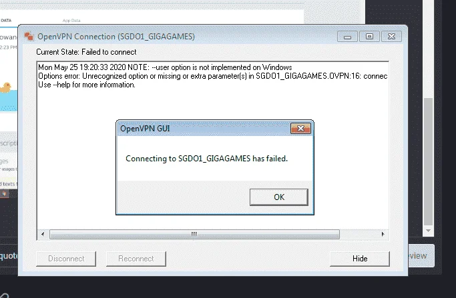This screenshot has width=456, height=298.
Task: Click the OpenVPN Connection window app icon
Action: [x=29, y=37]
